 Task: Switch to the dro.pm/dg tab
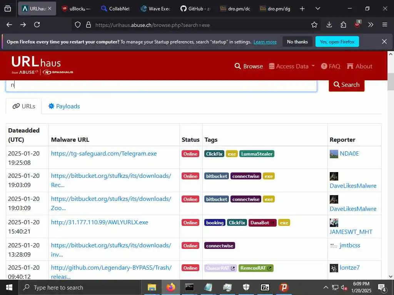click(274, 8)
